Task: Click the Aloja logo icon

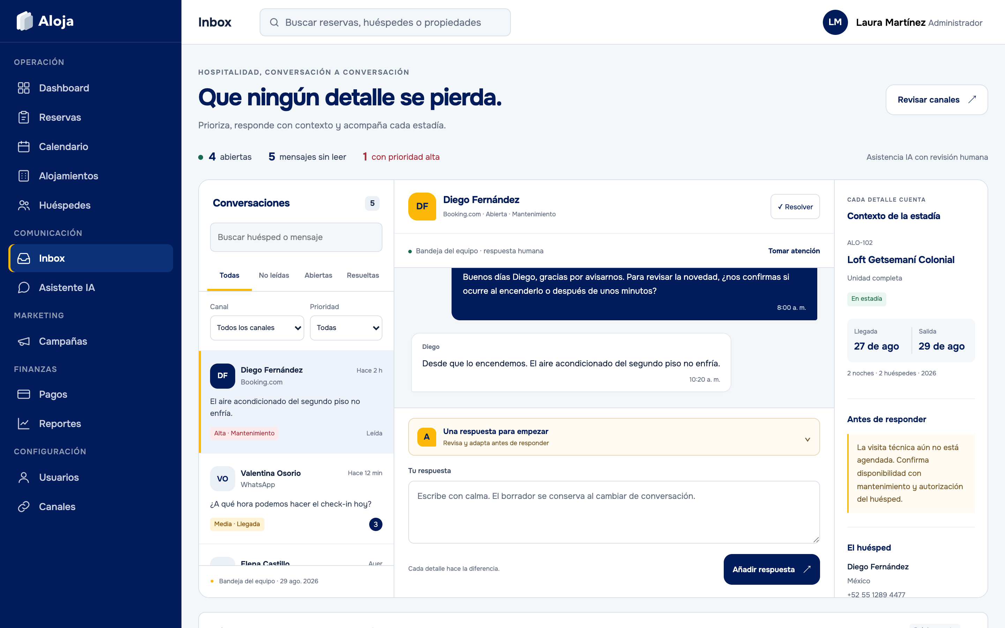Action: pyautogui.click(x=24, y=21)
